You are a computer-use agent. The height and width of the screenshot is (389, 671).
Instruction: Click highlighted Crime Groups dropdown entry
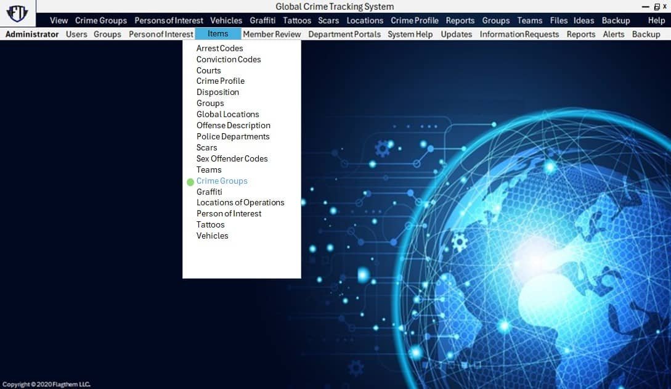point(222,181)
